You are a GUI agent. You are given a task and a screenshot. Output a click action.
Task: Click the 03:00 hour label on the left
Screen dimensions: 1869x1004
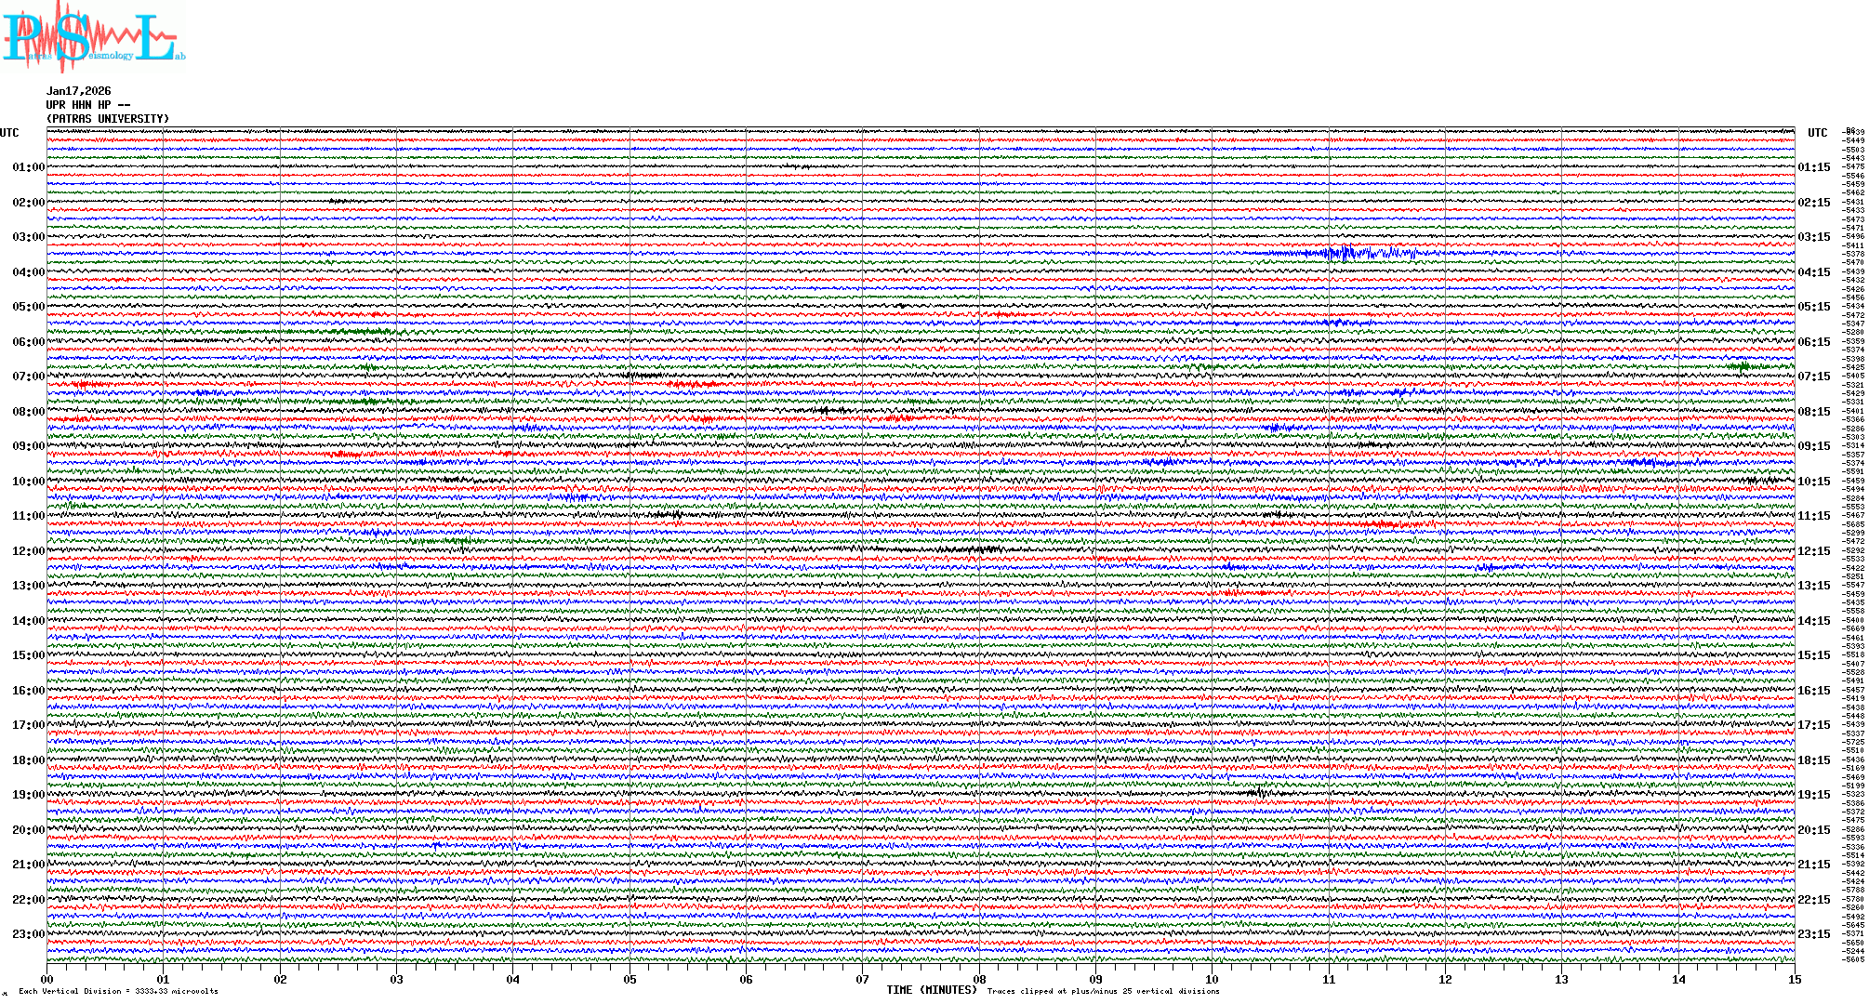[x=28, y=237]
